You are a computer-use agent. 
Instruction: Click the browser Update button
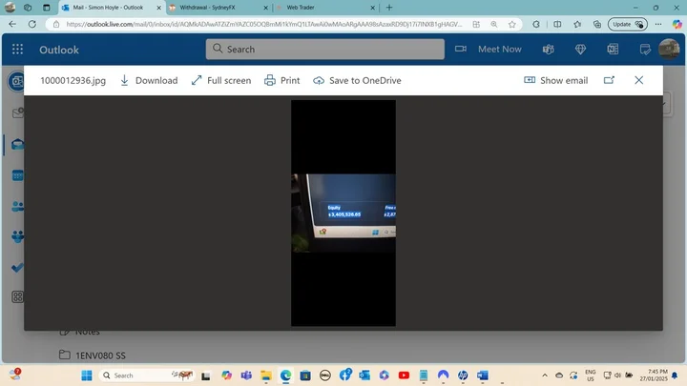(x=627, y=24)
